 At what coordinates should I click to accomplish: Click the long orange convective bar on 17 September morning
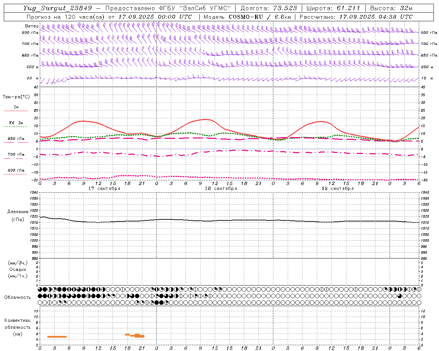(x=57, y=337)
